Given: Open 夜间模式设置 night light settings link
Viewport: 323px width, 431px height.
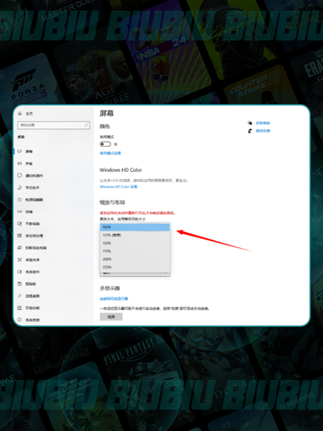Looking at the screenshot, I should [x=110, y=153].
